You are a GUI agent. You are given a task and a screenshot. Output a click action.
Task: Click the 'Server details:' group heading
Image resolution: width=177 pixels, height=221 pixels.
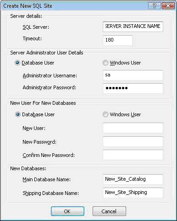[26, 16]
